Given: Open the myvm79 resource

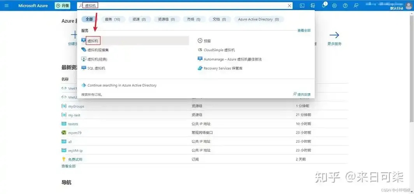Looking at the screenshot, I should tap(75, 133).
